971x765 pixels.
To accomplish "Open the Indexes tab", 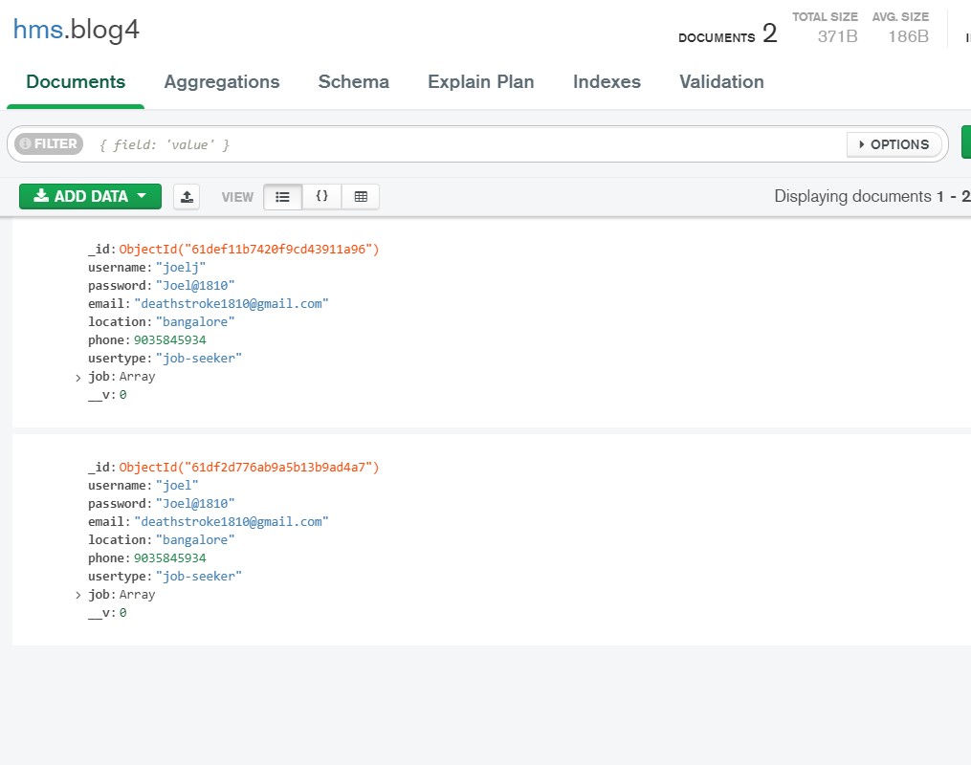I will [x=606, y=82].
